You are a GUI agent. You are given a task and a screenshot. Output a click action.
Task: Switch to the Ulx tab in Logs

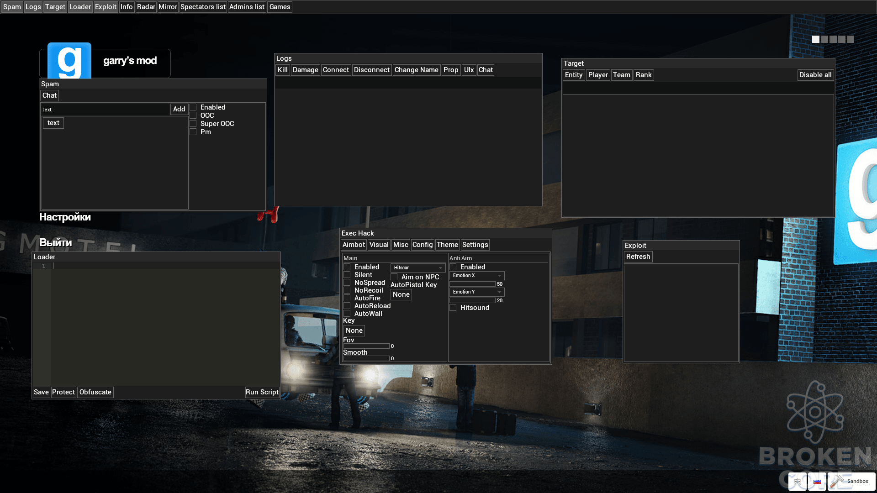coord(469,70)
